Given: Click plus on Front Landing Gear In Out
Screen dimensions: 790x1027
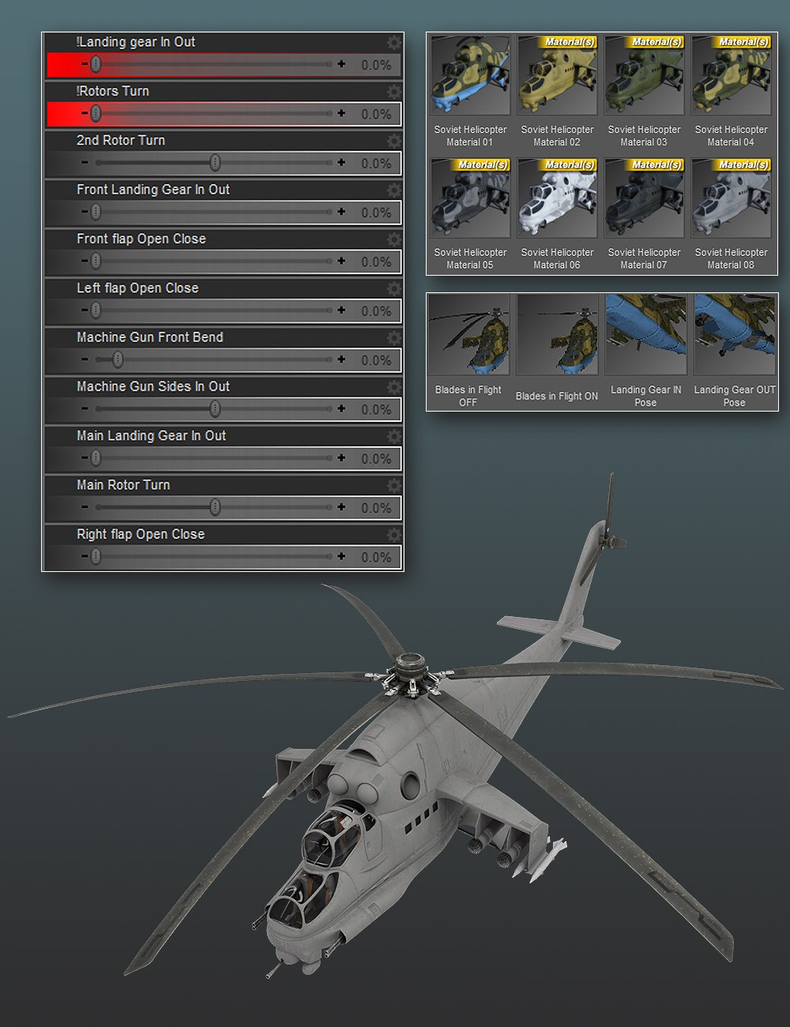Looking at the screenshot, I should tap(341, 212).
